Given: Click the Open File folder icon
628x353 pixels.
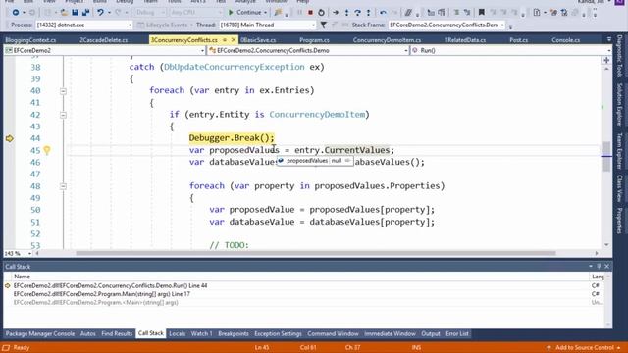Looking at the screenshot, I should tap(64, 13).
